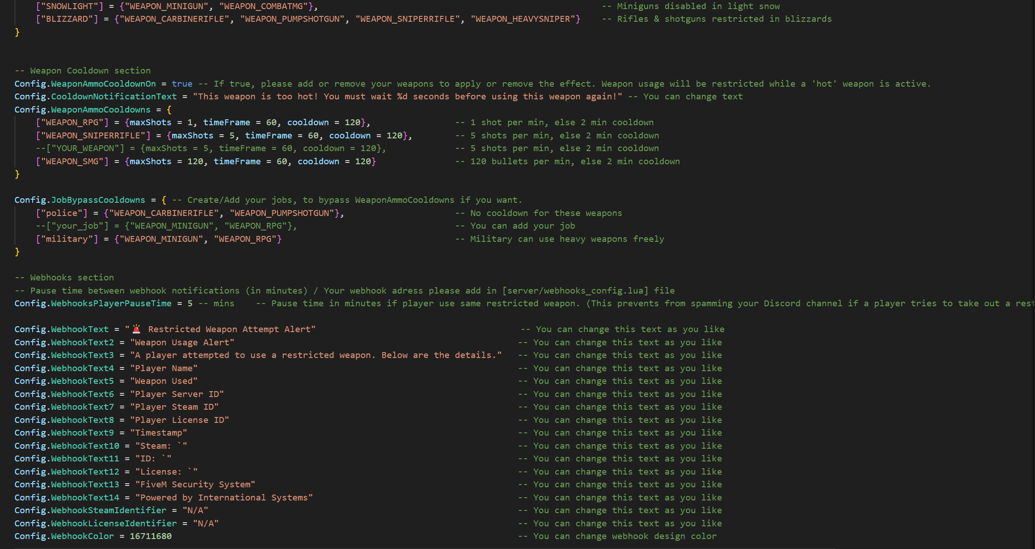
Task: Click Config.WebhookSteamIdentifier identifier
Action: click(x=90, y=510)
